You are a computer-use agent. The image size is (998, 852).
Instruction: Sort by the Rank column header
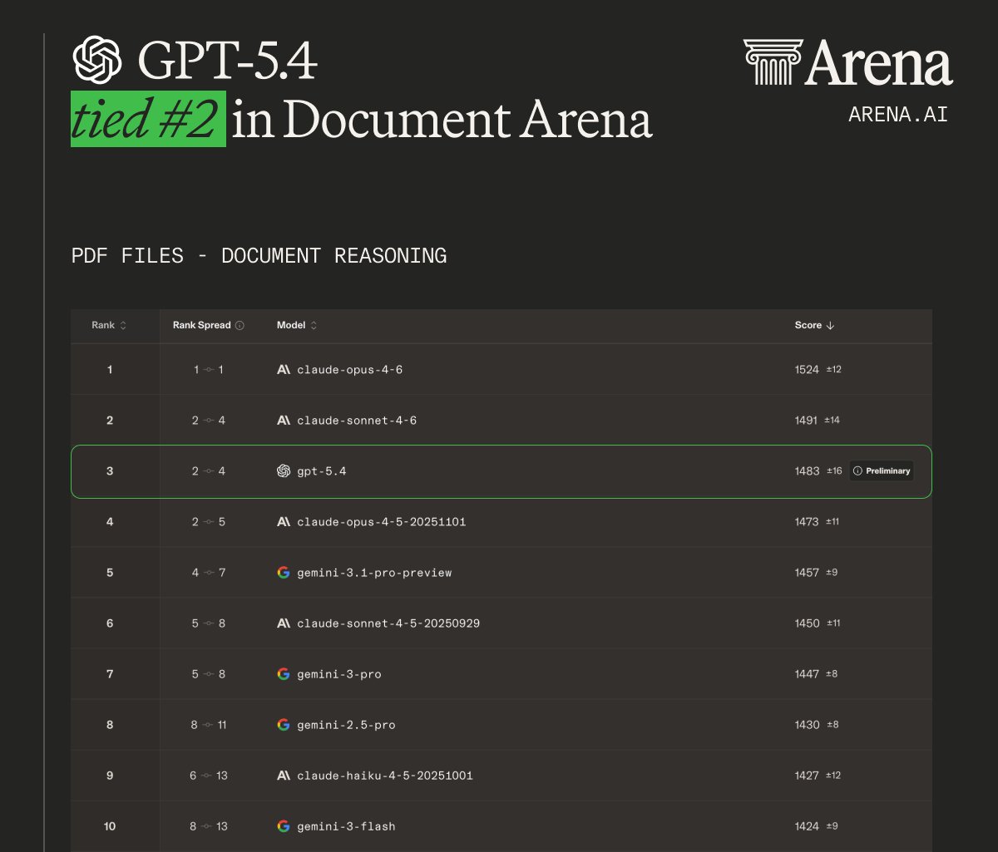click(x=109, y=325)
